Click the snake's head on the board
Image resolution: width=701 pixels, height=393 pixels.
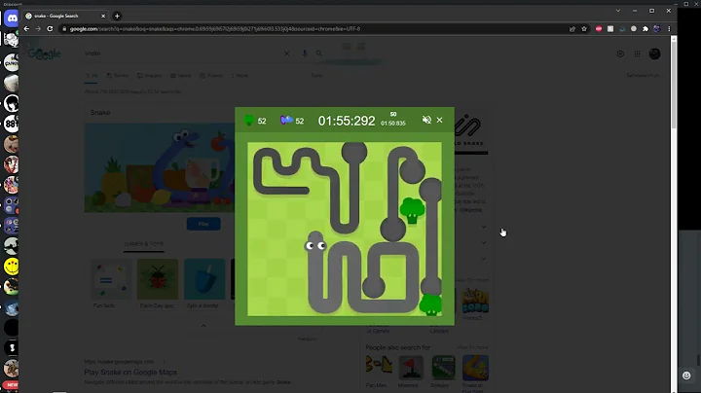pyautogui.click(x=315, y=242)
